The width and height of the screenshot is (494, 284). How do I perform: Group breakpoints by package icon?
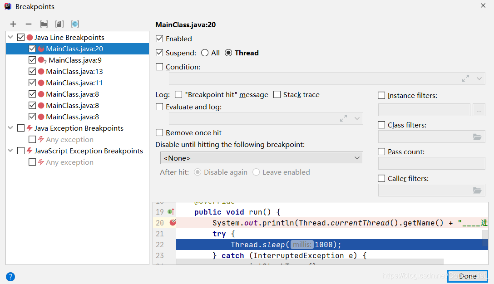[44, 24]
